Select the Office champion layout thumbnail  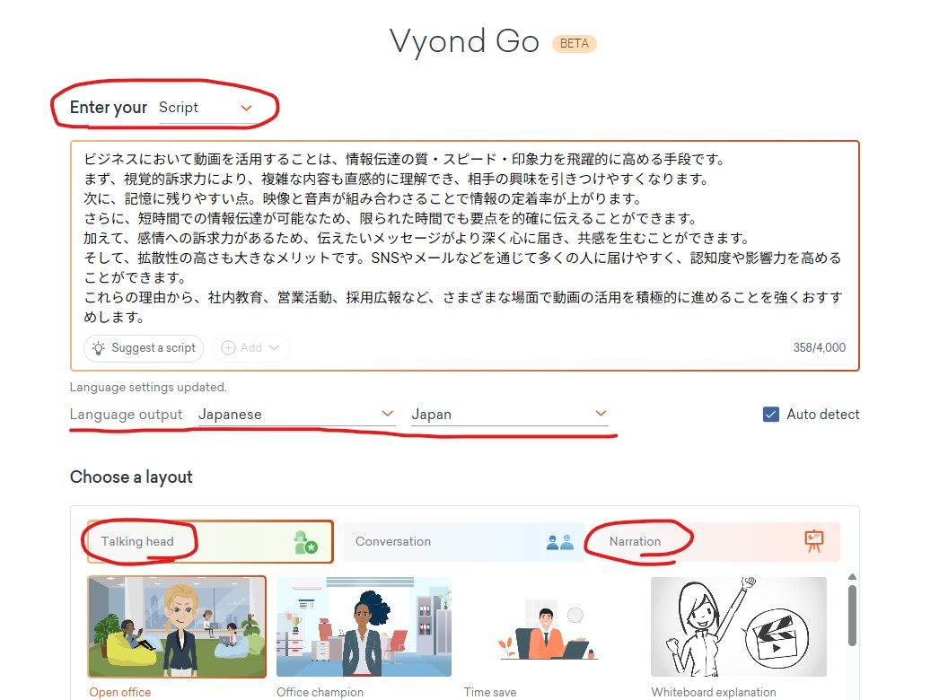click(x=364, y=626)
